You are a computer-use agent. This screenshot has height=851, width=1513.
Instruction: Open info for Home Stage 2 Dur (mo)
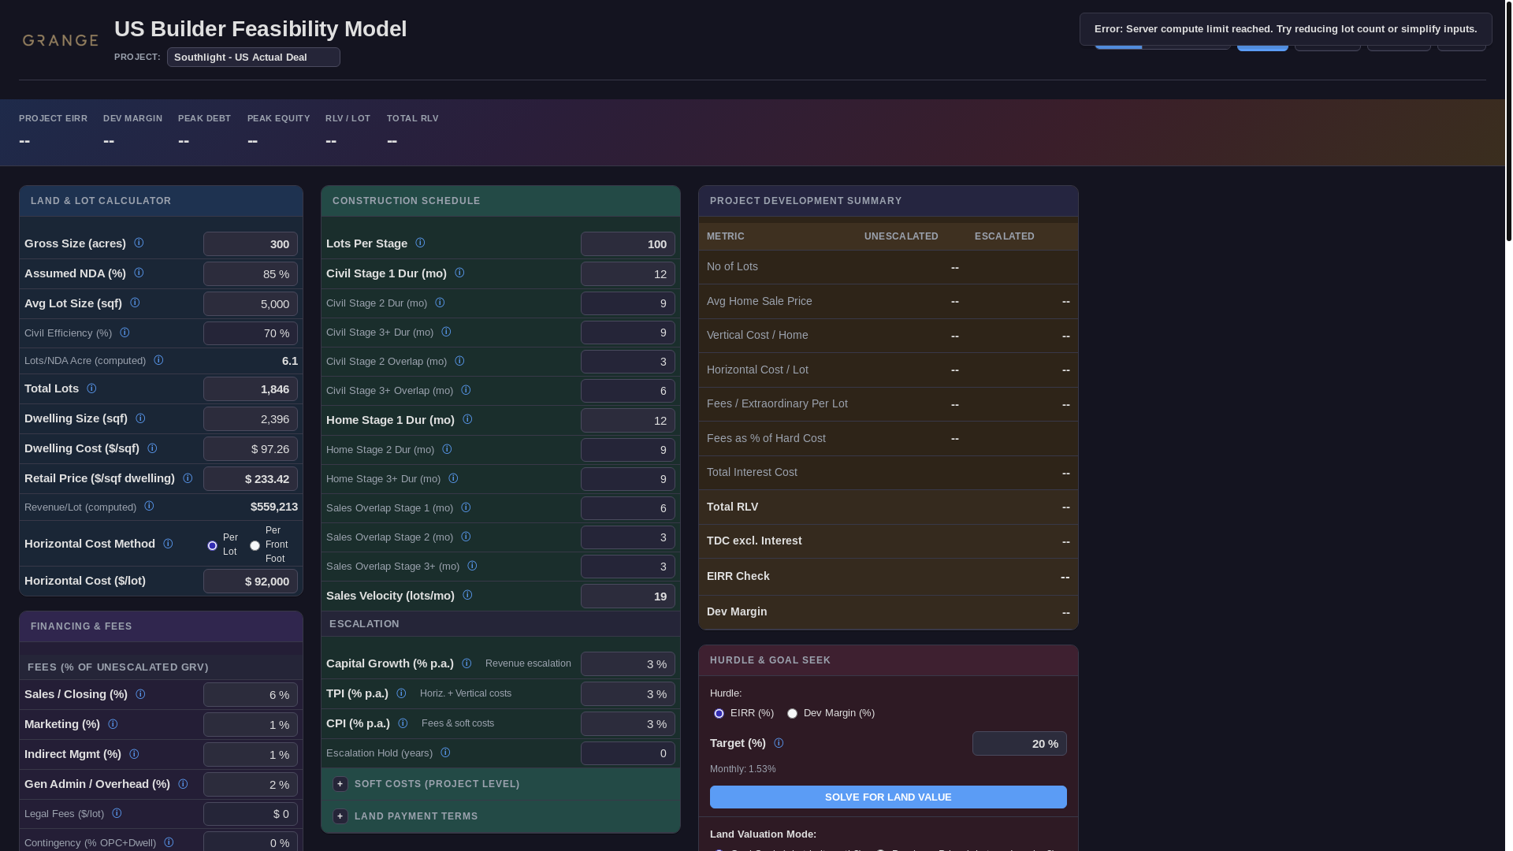pos(447,449)
